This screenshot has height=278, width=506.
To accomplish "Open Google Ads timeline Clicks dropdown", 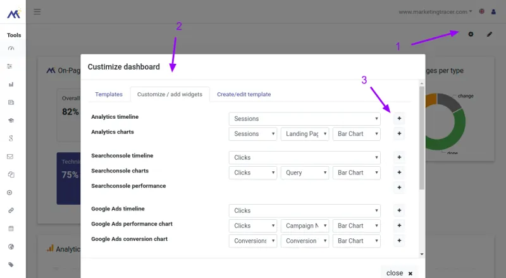I will [305, 210].
